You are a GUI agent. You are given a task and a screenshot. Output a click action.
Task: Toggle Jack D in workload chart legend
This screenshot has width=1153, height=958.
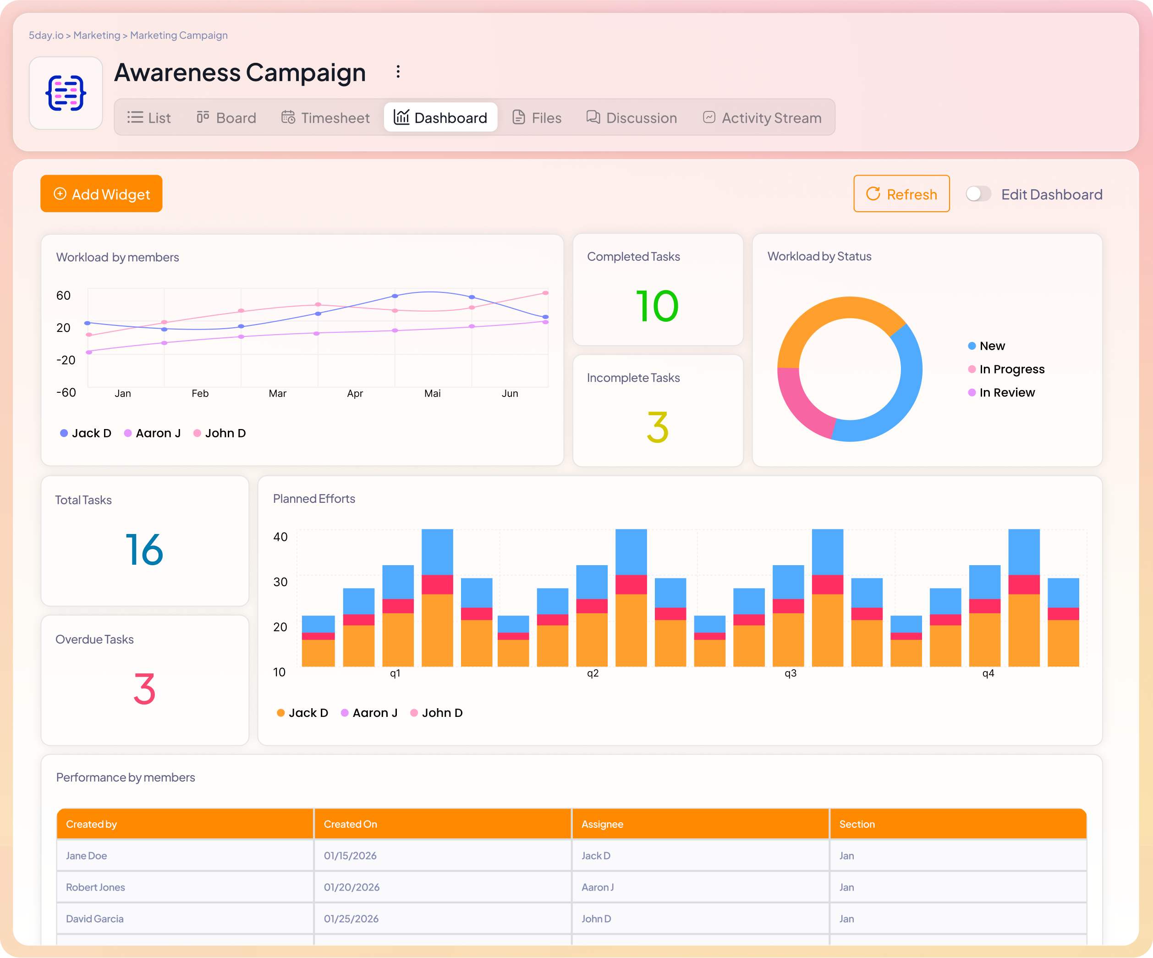[x=85, y=433]
